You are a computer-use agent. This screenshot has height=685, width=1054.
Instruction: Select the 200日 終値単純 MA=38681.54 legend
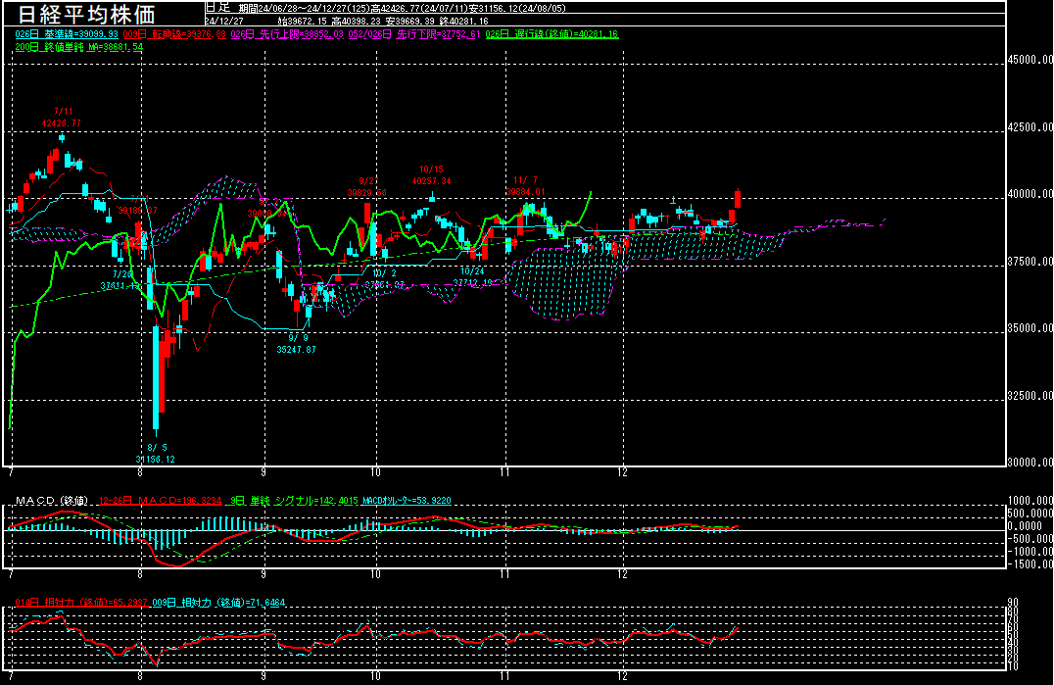pos(78,47)
